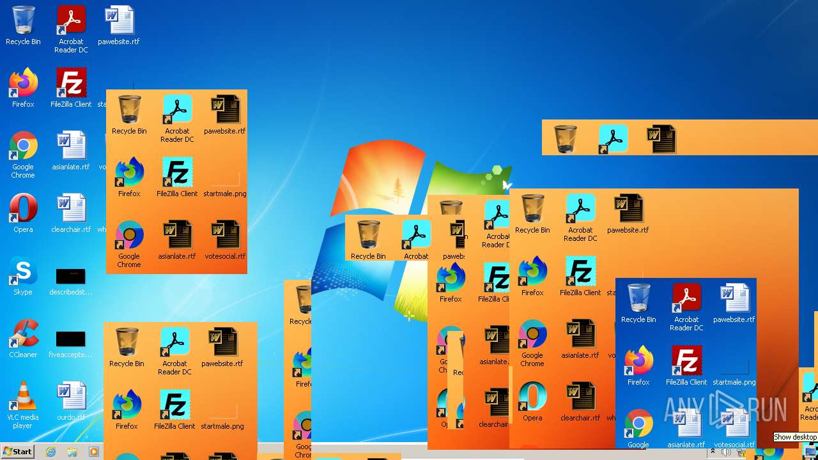This screenshot has width=818, height=460.
Task: Click the volume speaker tray icon
Action: click(727, 452)
